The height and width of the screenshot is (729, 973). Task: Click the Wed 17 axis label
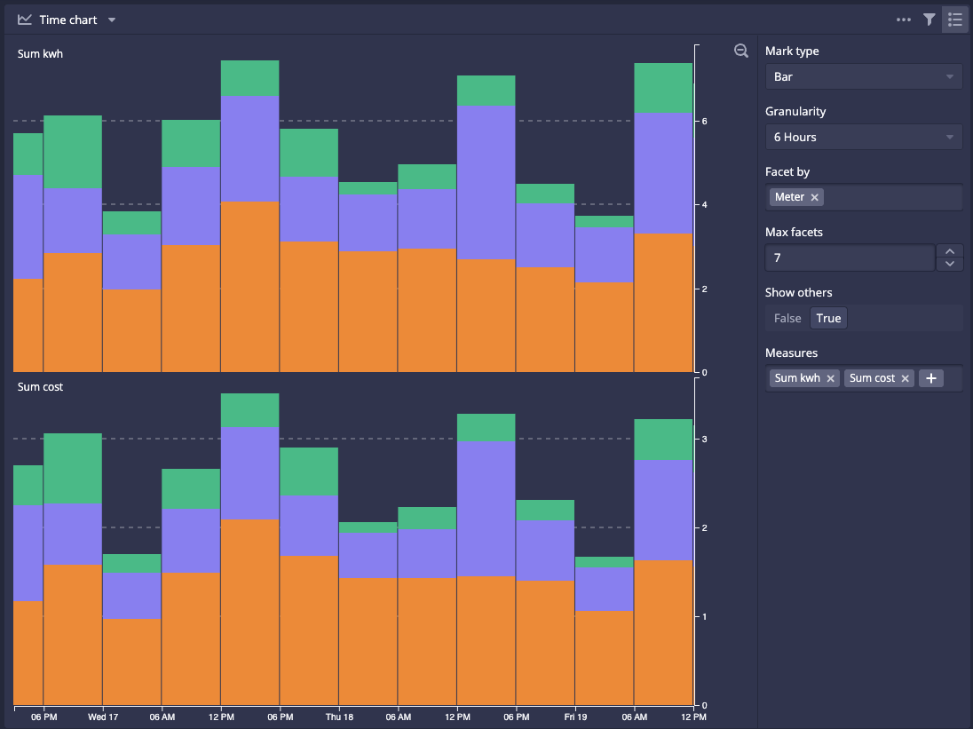103,717
